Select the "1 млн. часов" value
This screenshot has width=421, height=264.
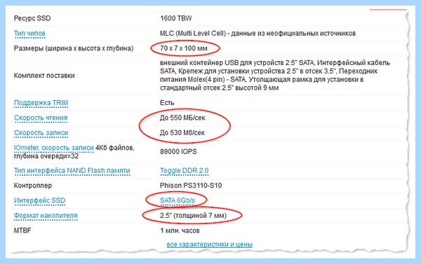pos(180,230)
